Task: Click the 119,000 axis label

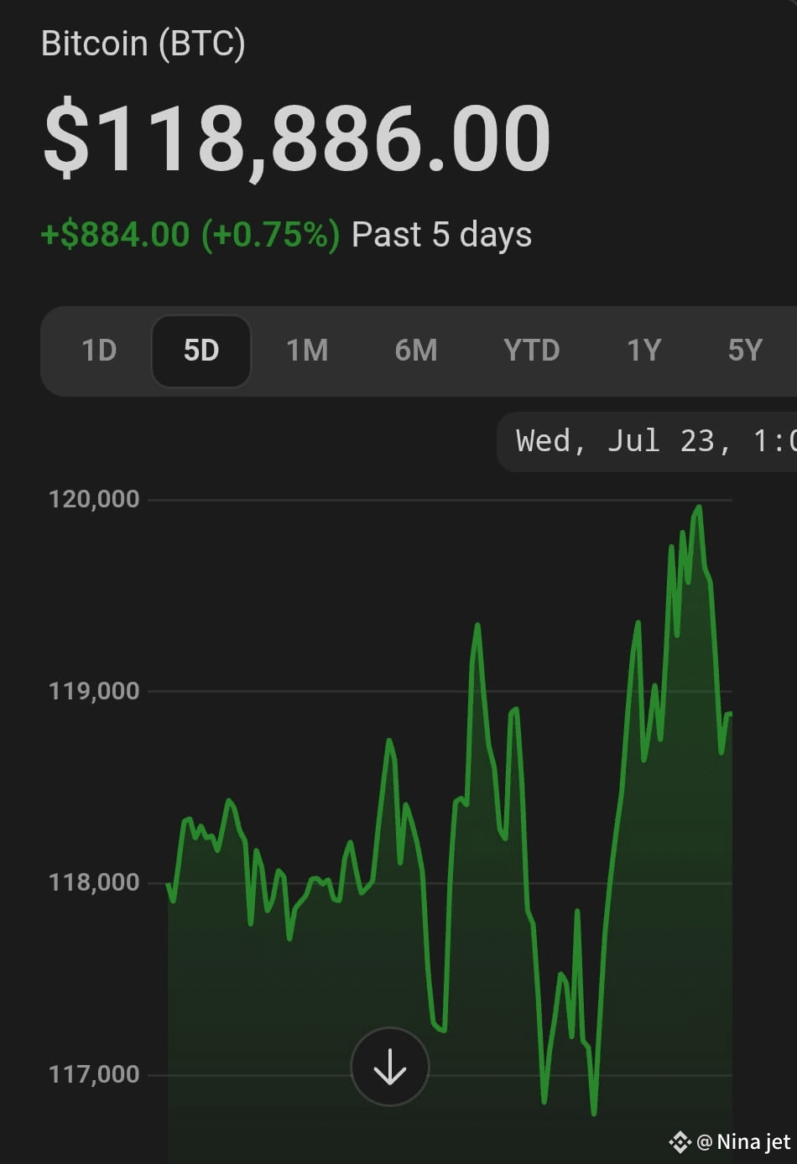Action: 94,691
